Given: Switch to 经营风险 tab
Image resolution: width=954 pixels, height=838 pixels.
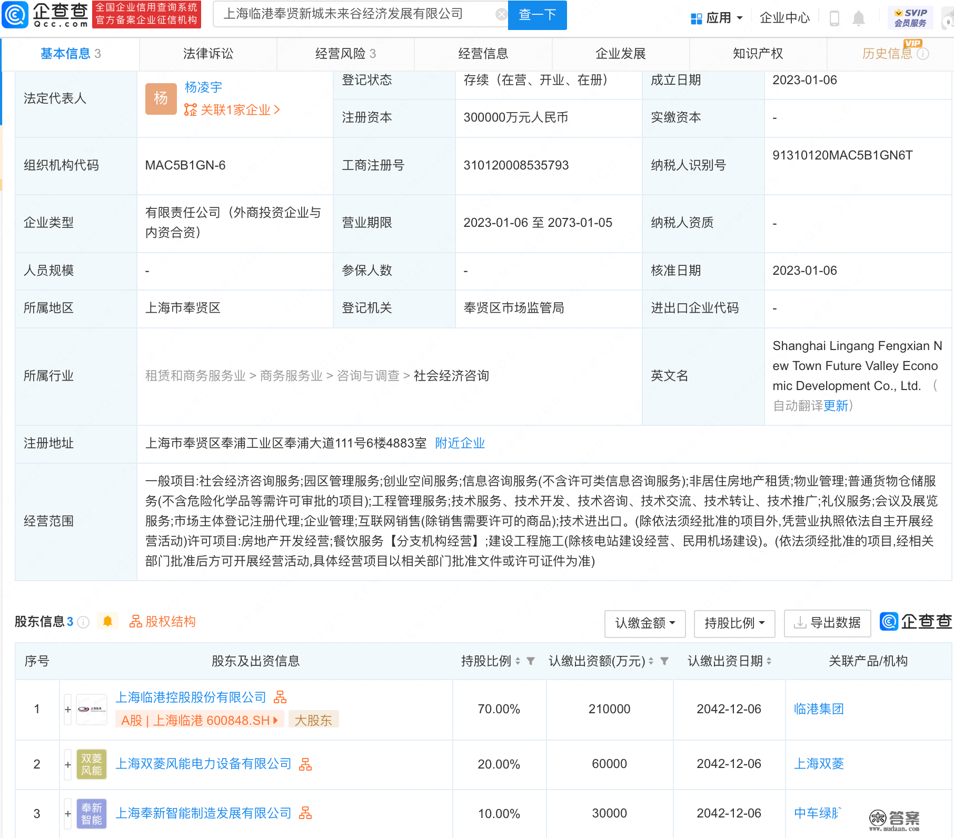Looking at the screenshot, I should click(345, 54).
